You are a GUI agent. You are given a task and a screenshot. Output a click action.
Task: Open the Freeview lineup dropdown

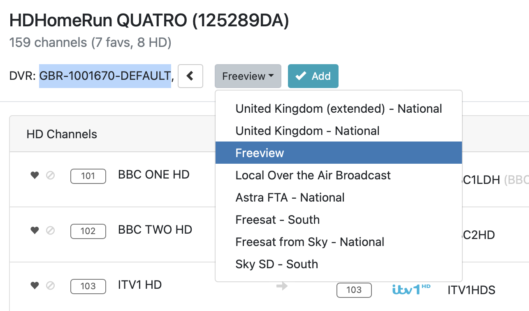(x=248, y=76)
